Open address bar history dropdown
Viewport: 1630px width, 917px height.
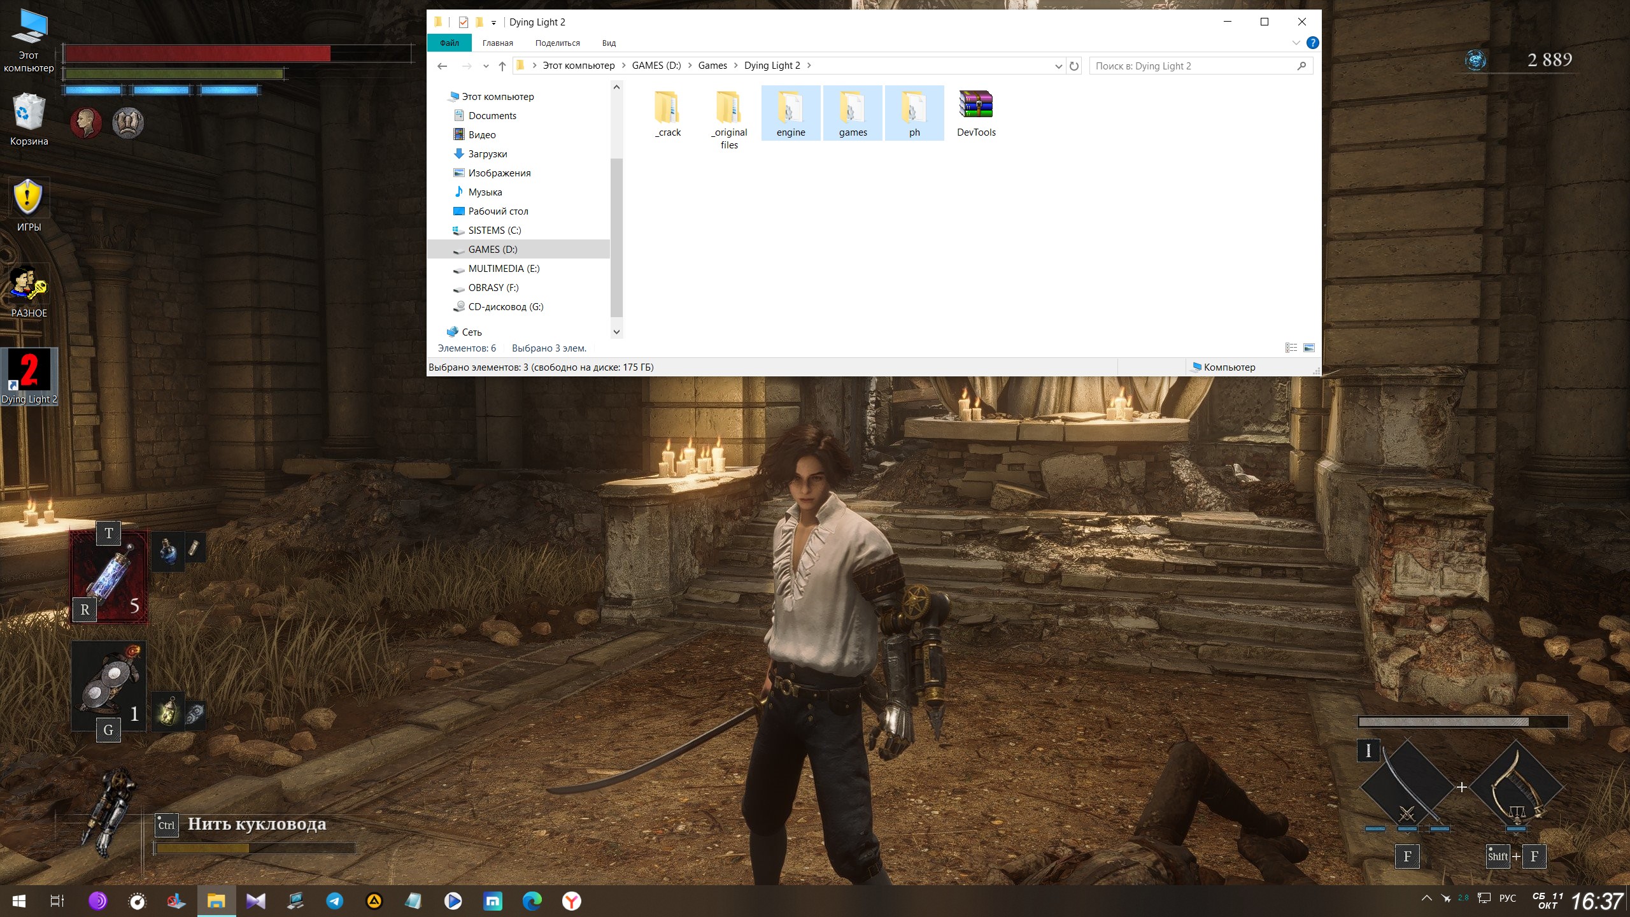pyautogui.click(x=1058, y=66)
